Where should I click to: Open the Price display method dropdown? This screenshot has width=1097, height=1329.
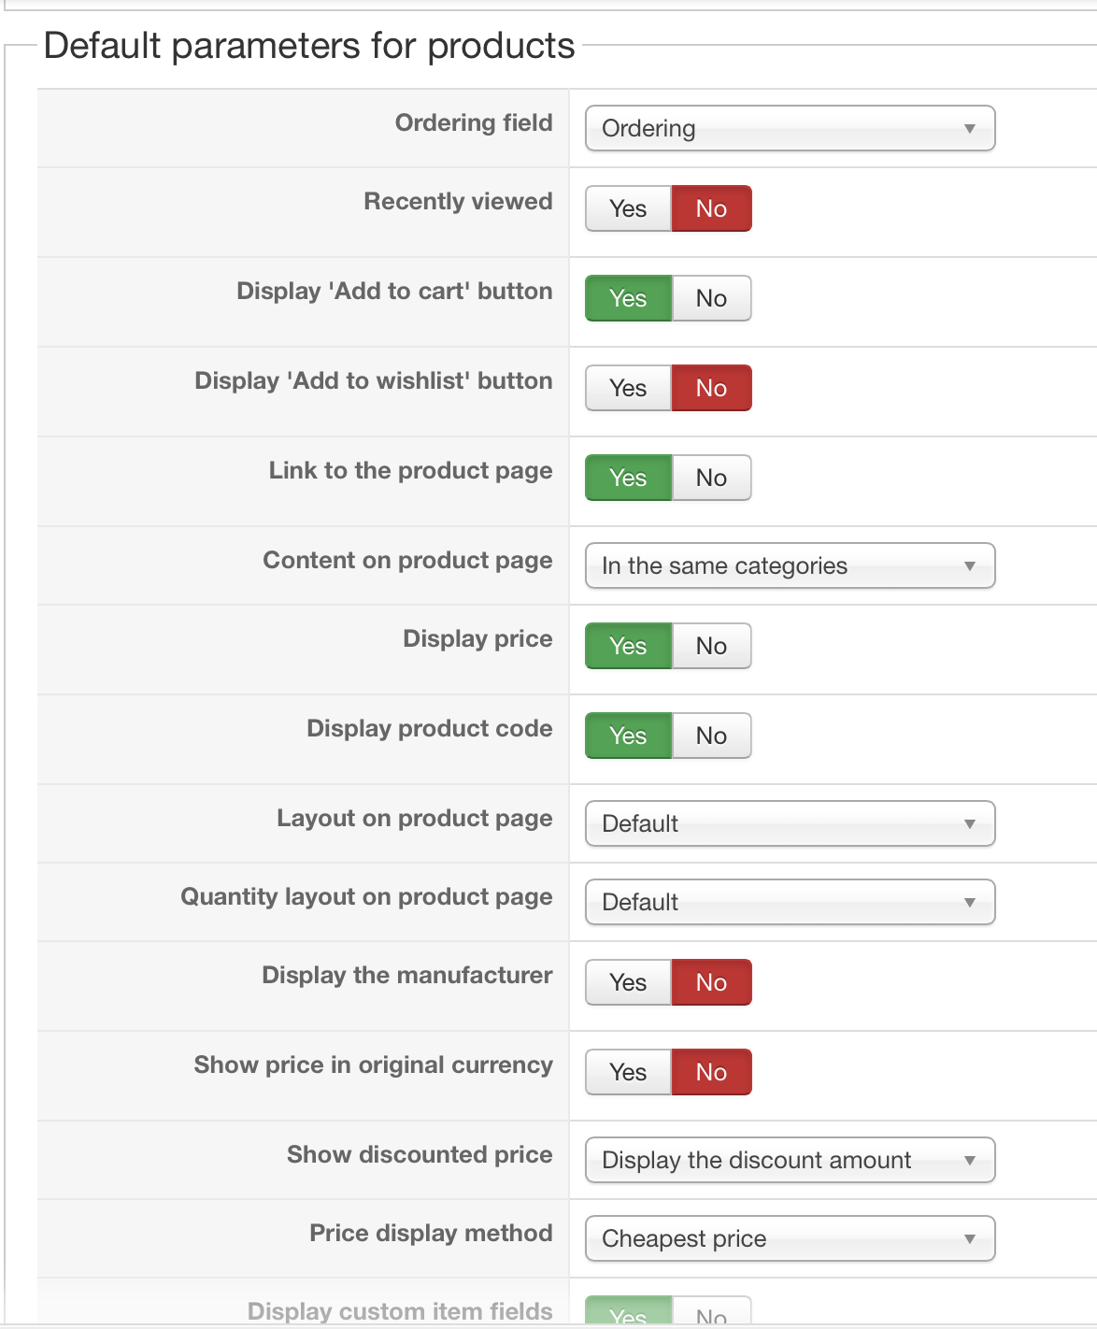(790, 1238)
